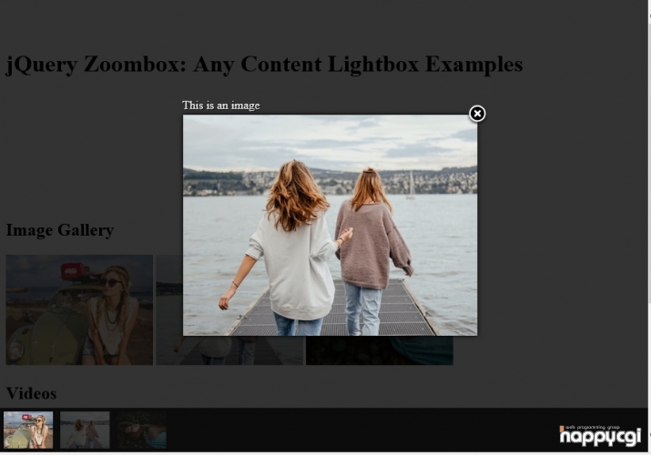Click the enlarged photo of two women on pier
Viewport: 651px width, 455px height.
coord(331,225)
